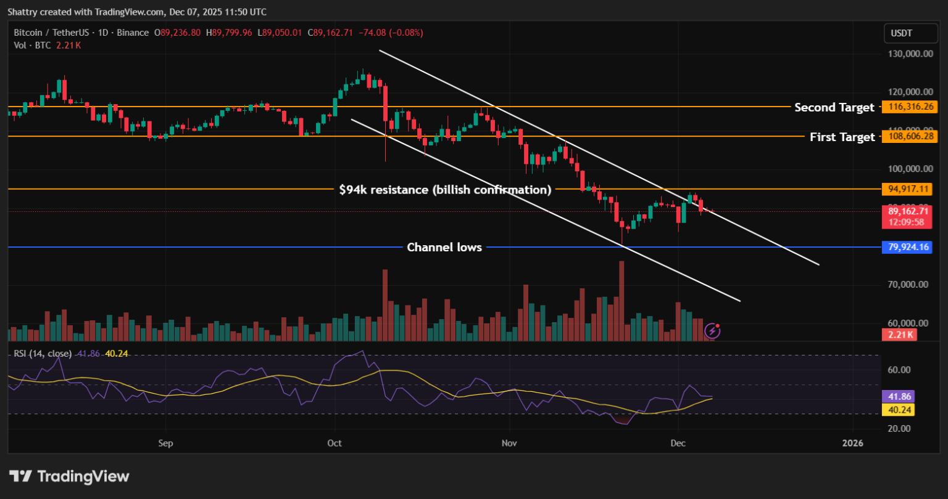Select the $94k resistance text annotation
Screen dimensions: 948x499
click(445, 190)
